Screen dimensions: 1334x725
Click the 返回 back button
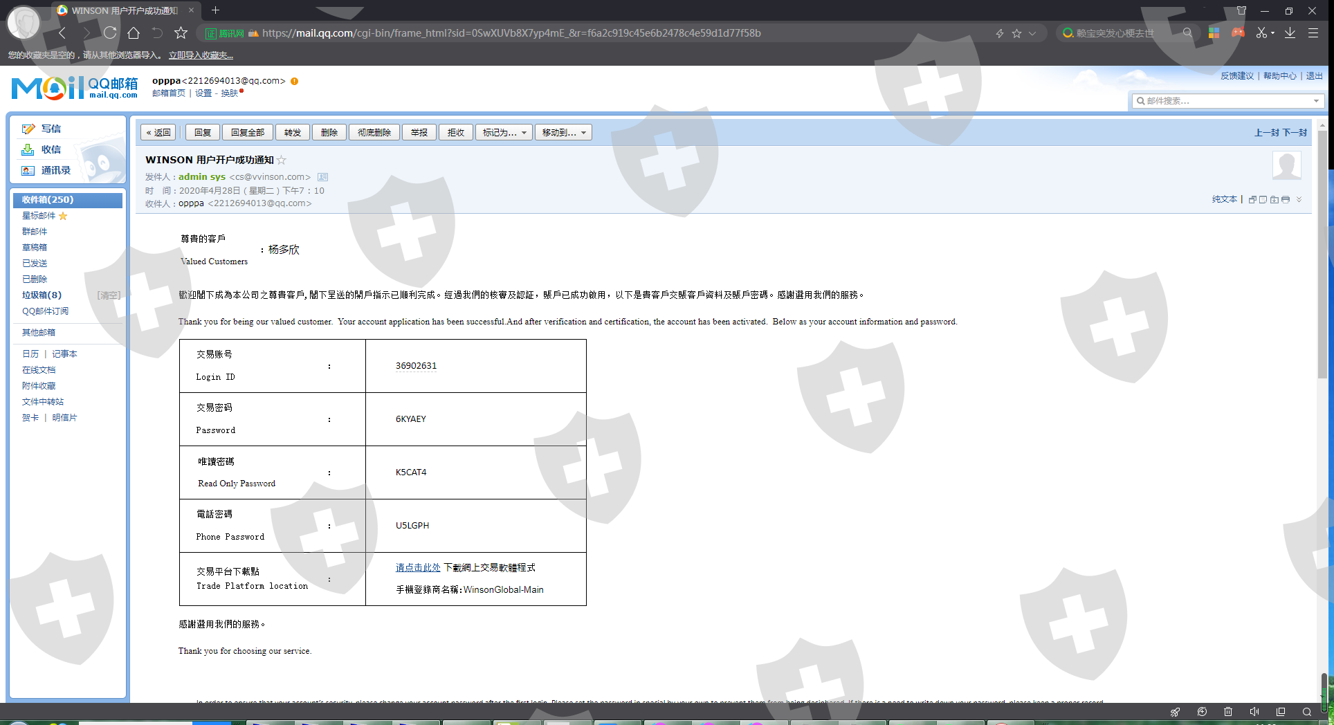coord(158,133)
